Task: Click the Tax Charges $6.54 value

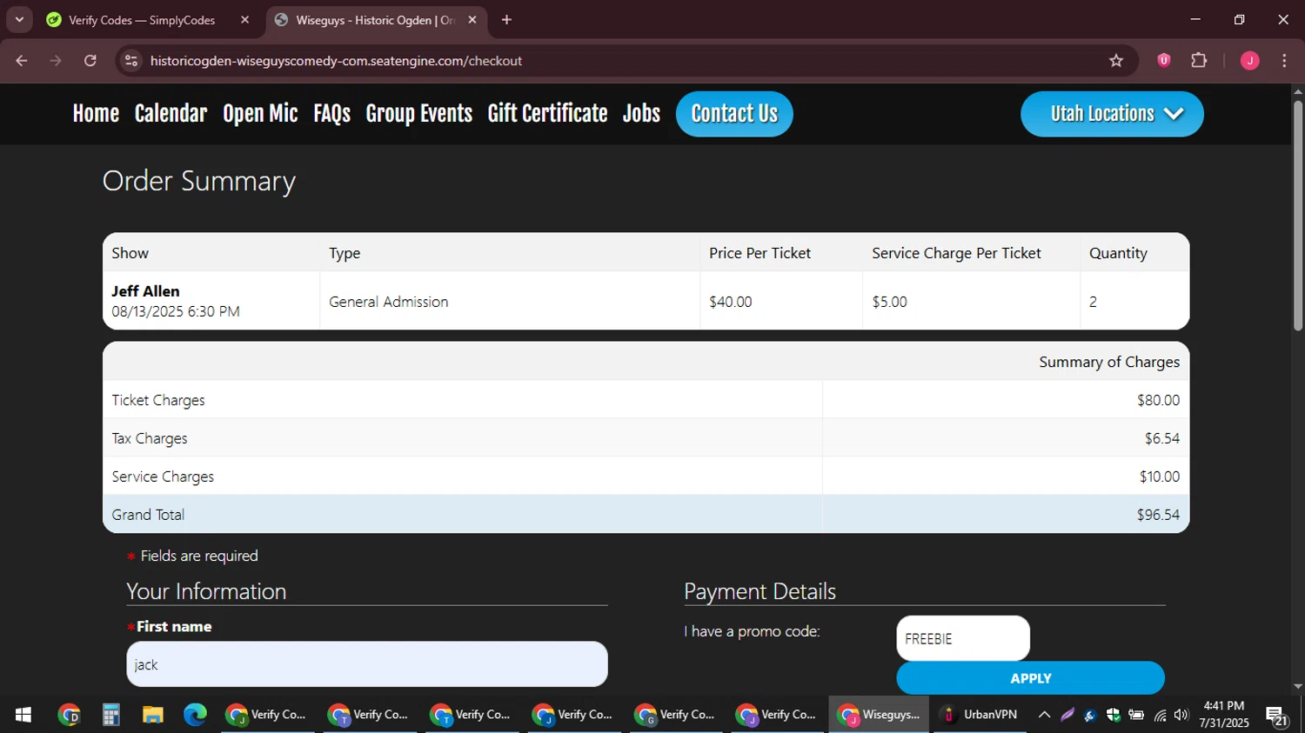Action: tap(1162, 438)
